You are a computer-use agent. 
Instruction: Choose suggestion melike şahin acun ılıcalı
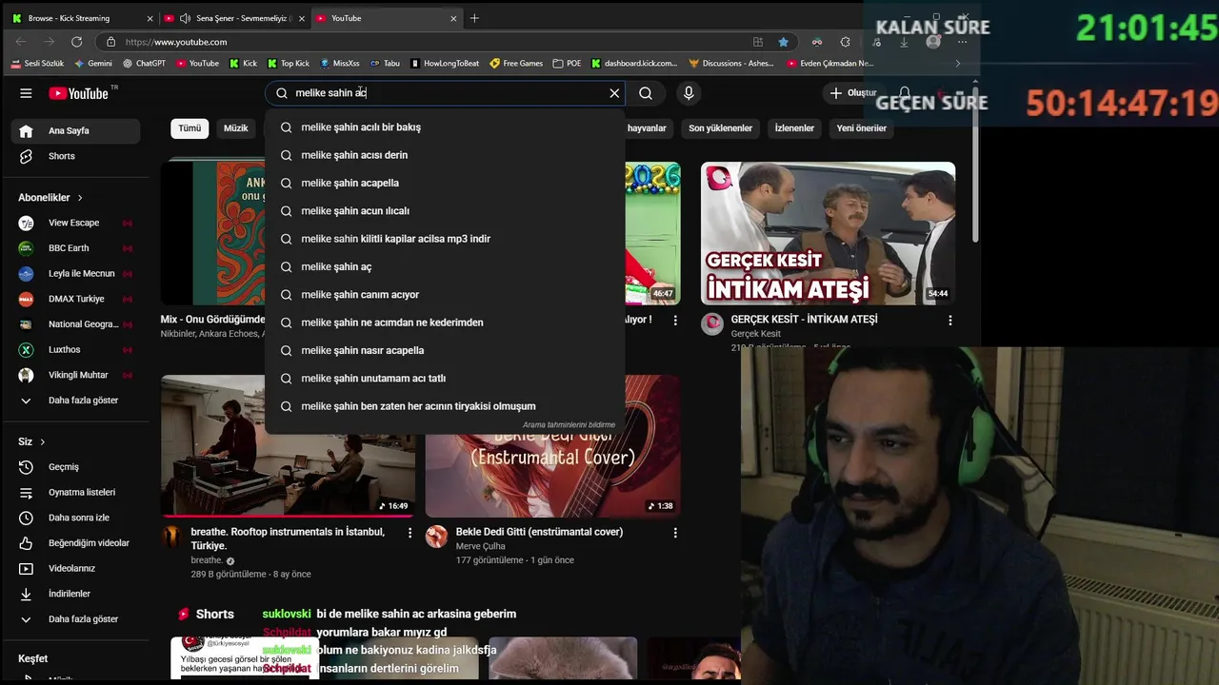445,211
